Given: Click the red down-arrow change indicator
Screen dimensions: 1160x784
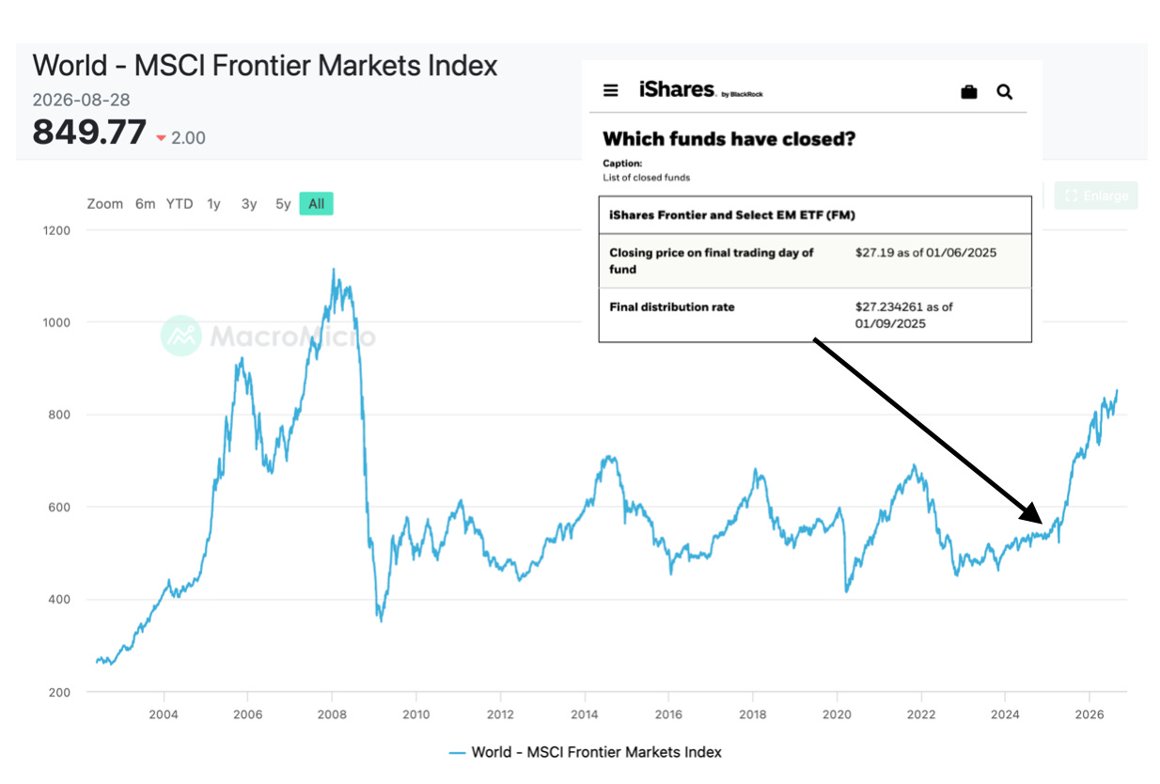Looking at the screenshot, I should point(161,138).
